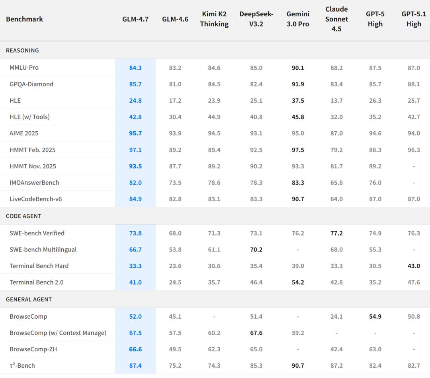
Task: Select the MMLU-Pro row label
Action: pyautogui.click(x=24, y=68)
